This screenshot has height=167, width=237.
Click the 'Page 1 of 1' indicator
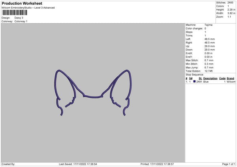(229, 164)
